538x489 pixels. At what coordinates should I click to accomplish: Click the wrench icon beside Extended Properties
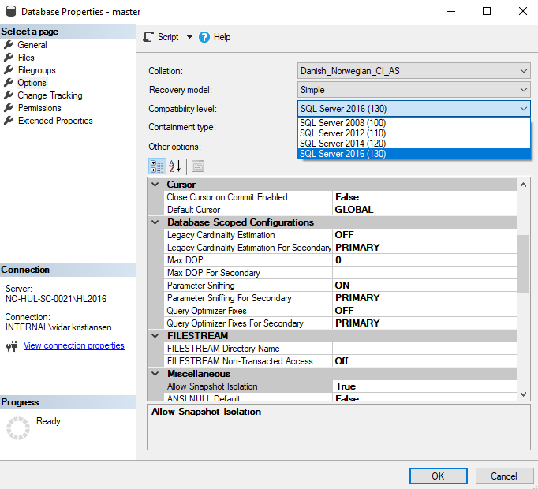8,121
